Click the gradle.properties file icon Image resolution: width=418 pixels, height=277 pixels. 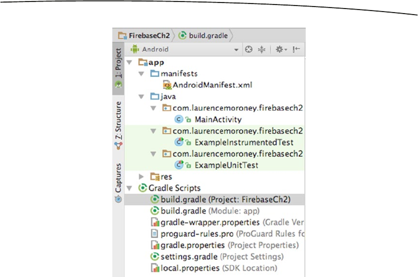pyautogui.click(x=155, y=245)
